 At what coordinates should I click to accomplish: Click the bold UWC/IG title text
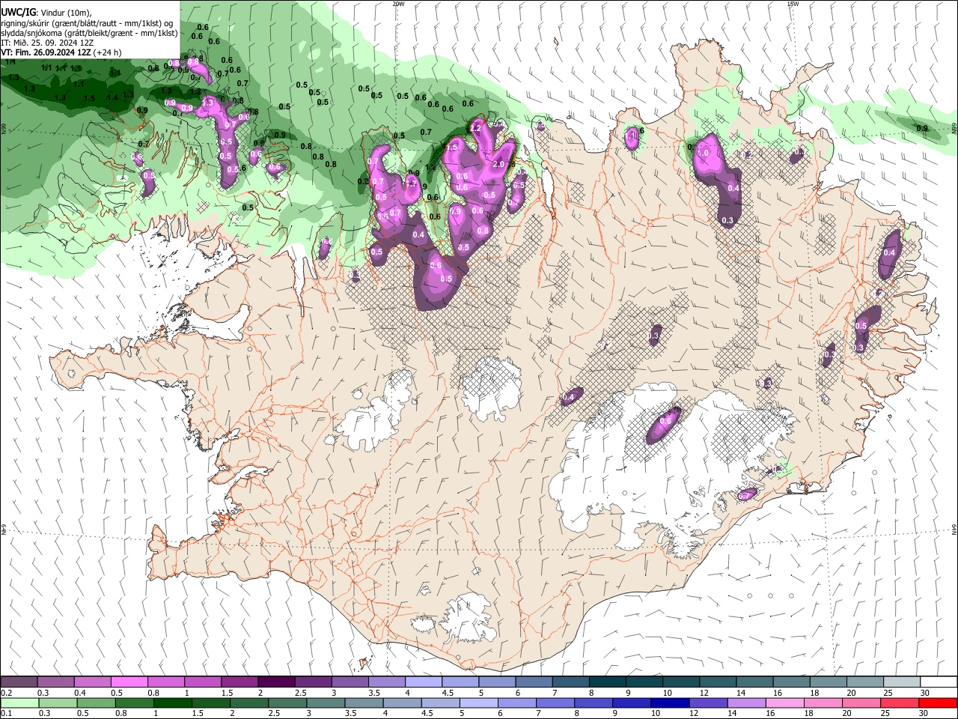[x=18, y=12]
